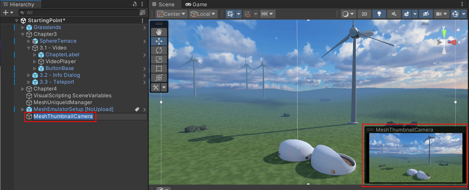This screenshot has height=190, width=469.
Task: Open the draw mode shading dropdown
Action: (x=348, y=14)
